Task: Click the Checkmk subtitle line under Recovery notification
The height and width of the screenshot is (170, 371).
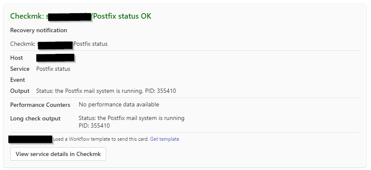Action: [x=59, y=44]
